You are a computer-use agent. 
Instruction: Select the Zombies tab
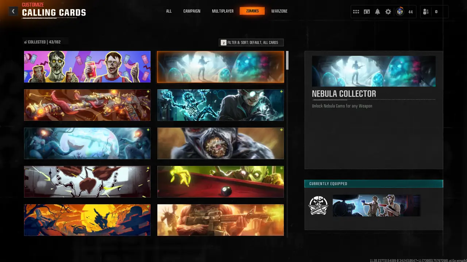pos(252,11)
